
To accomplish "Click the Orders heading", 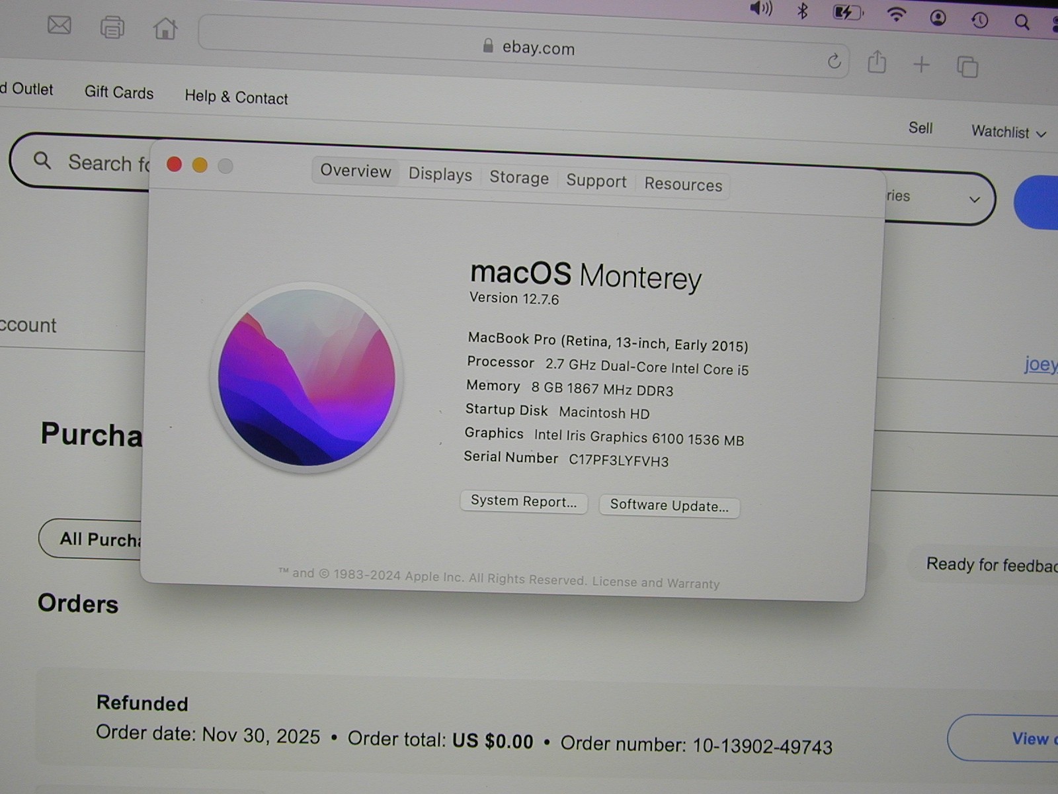I will click(78, 603).
